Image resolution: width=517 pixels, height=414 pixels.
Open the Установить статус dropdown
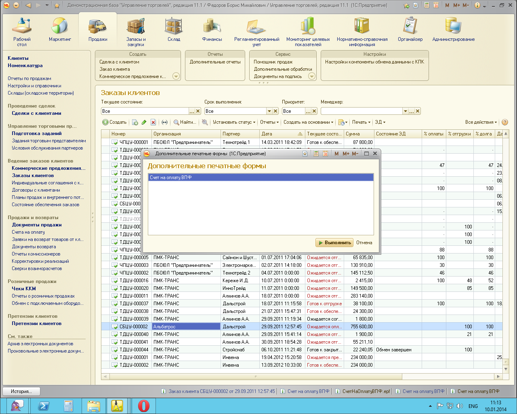point(234,122)
